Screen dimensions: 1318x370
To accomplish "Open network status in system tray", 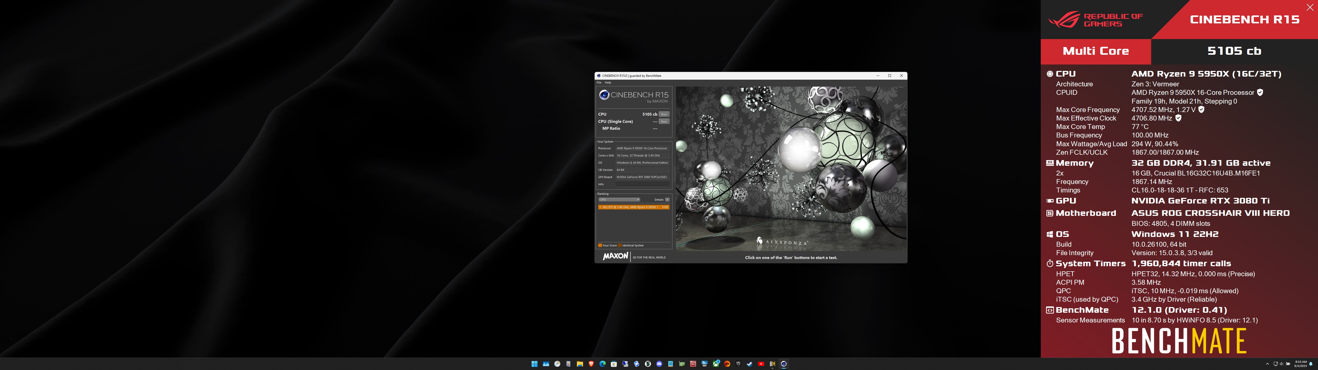I will pos(1276,364).
